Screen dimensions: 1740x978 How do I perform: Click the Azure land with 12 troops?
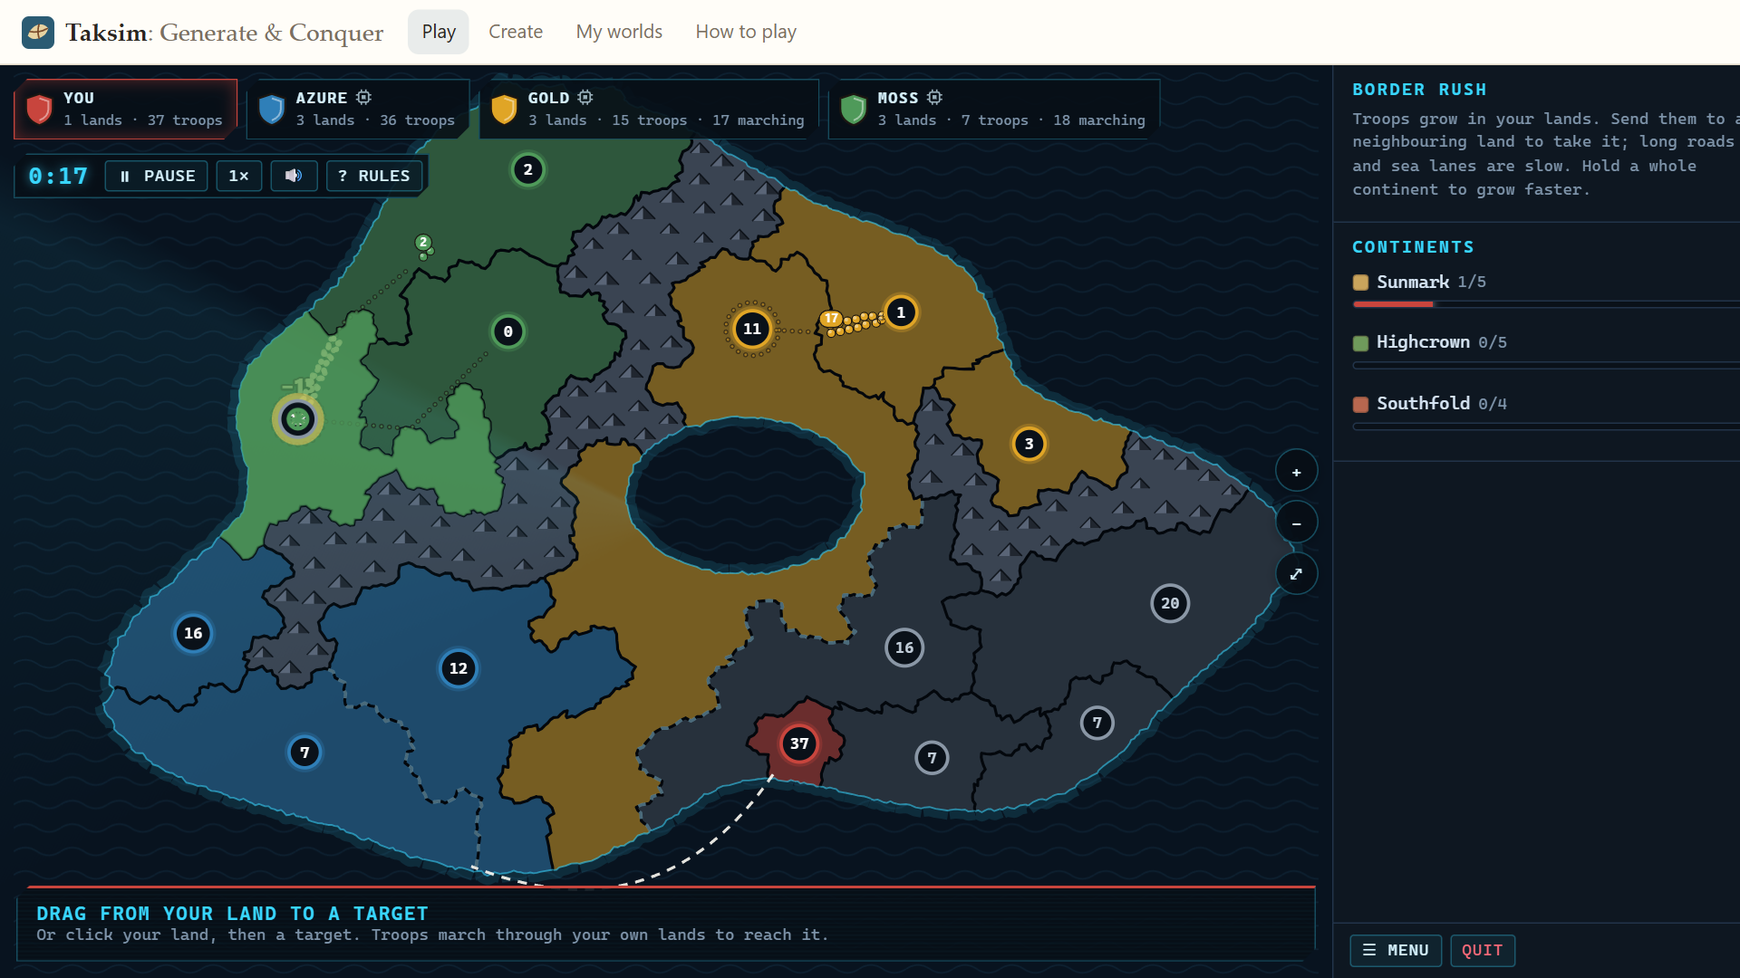click(x=459, y=668)
